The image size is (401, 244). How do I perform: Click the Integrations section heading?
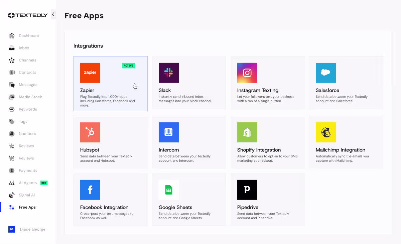click(88, 46)
